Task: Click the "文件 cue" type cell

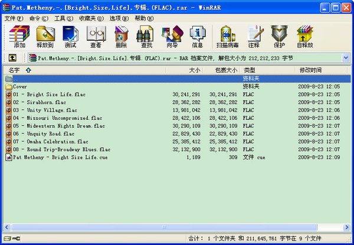Action: [x=254, y=158]
